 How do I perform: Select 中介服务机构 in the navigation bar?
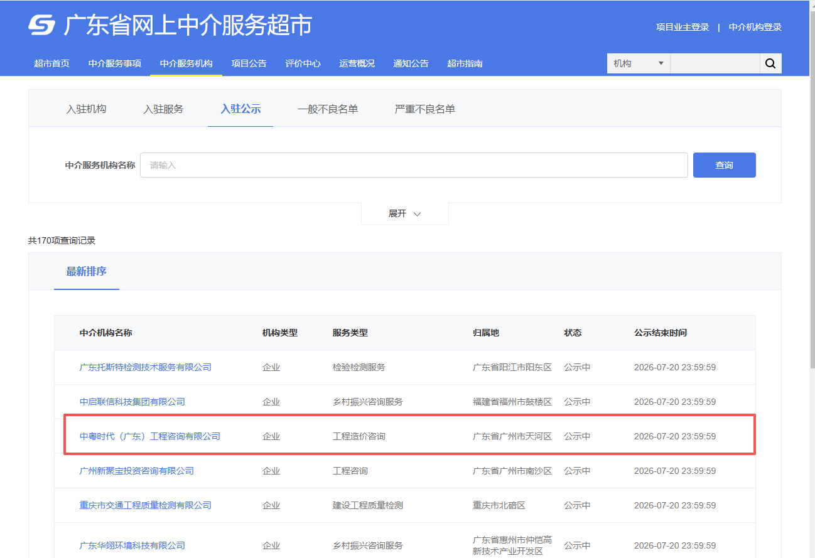[x=186, y=63]
